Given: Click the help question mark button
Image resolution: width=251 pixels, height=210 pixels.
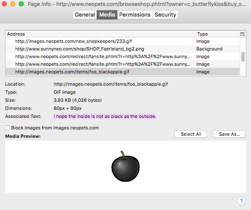Looking at the screenshot, I should (x=241, y=201).
